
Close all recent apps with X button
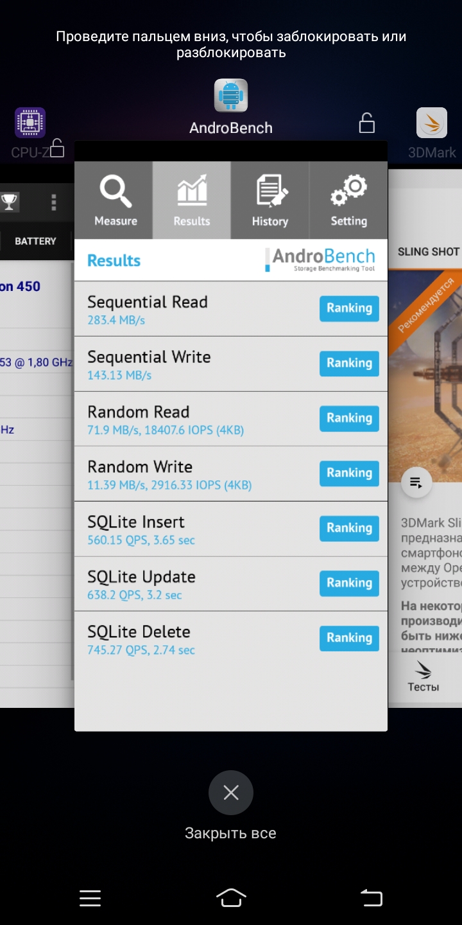coord(231,793)
